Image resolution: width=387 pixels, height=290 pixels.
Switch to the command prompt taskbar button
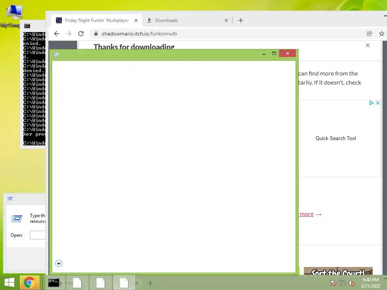pyautogui.click(x=54, y=282)
